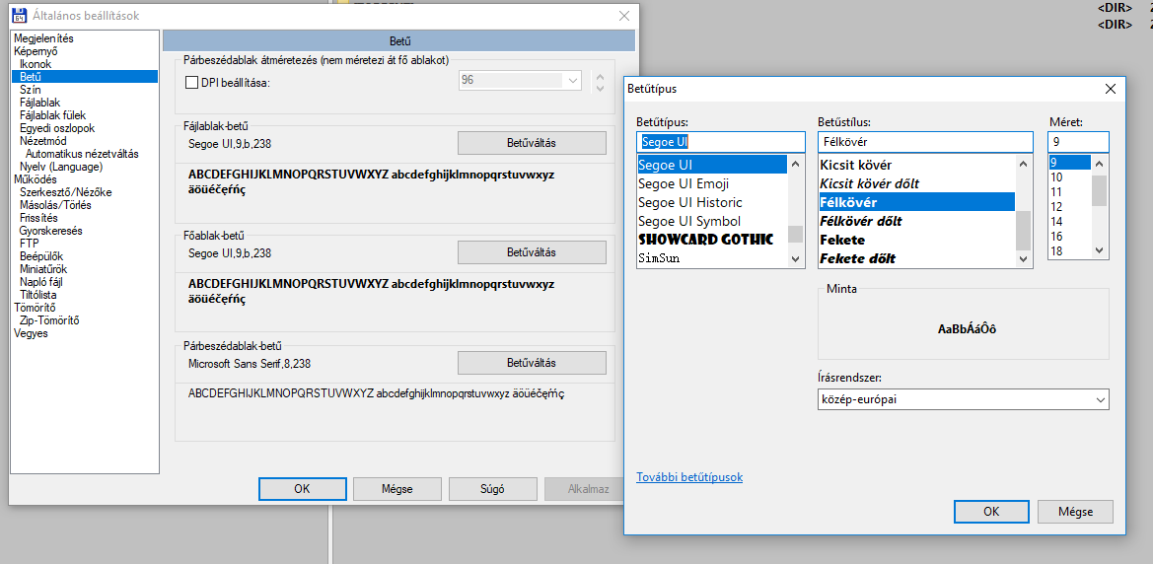1153x564 pixels.
Task: Select Frissítés in the settings tree
Action: [39, 218]
